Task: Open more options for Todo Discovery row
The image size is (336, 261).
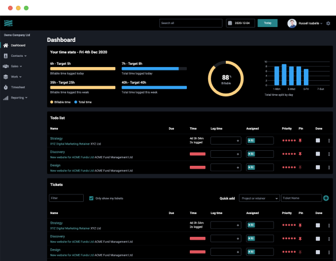Action: point(329,154)
